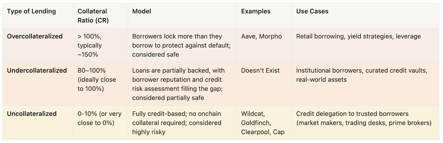Click the "Borrowers lock more than they borrow" cell
This screenshot has height=143, width=443.
(181, 45)
